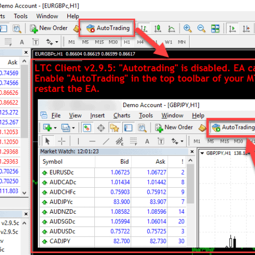Open the Tools menu
This screenshot has height=255, width=255.
click(20, 16)
